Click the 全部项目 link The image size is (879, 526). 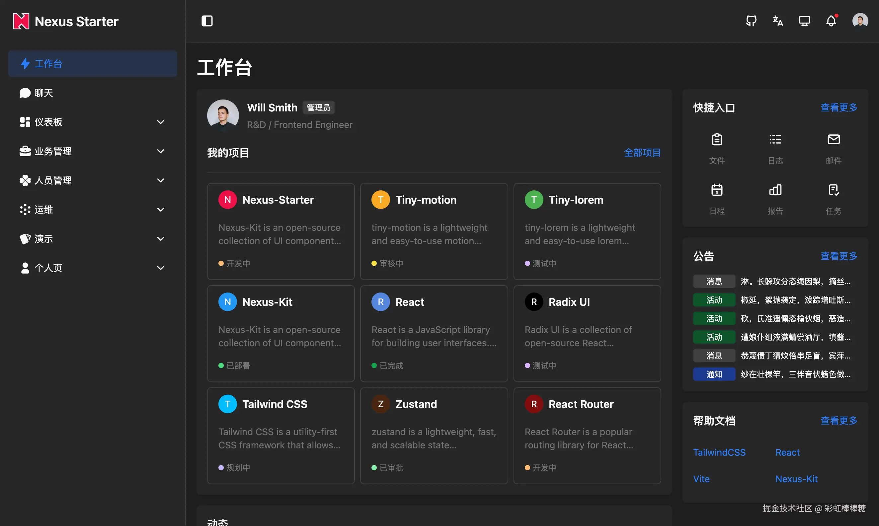(x=642, y=153)
